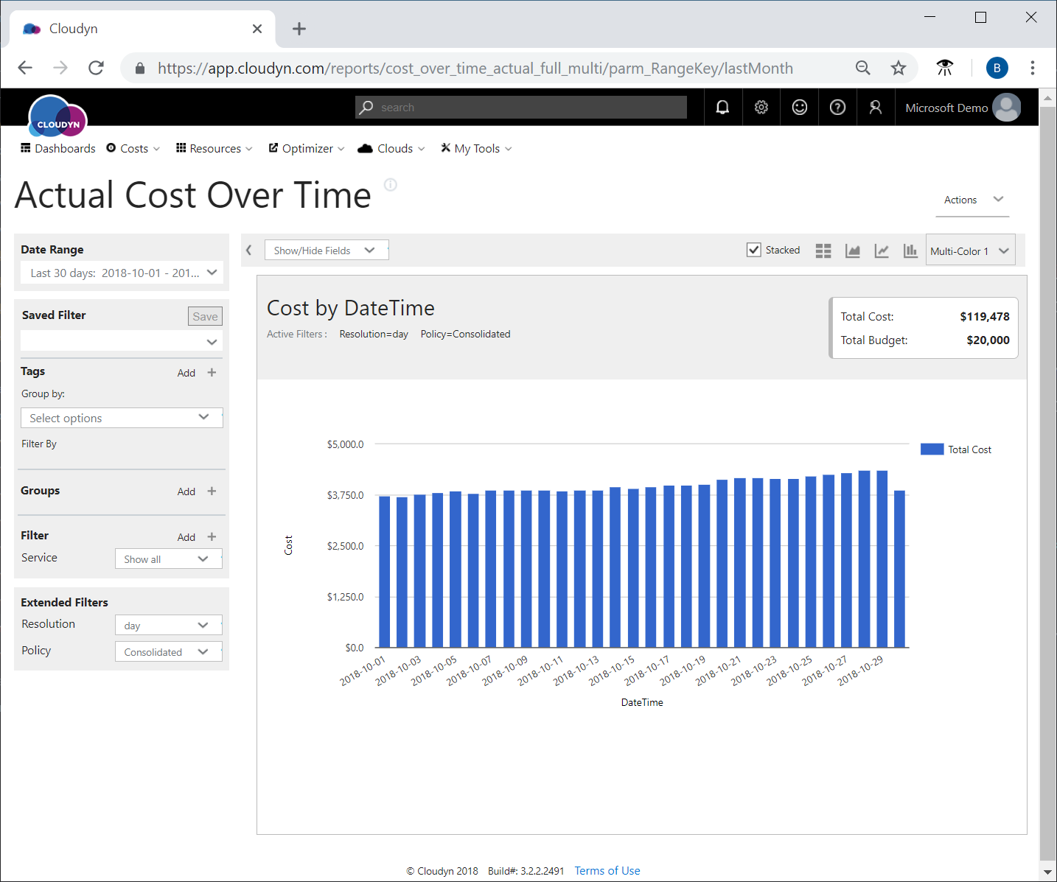Click the Cloudyn logo

pyautogui.click(x=57, y=116)
